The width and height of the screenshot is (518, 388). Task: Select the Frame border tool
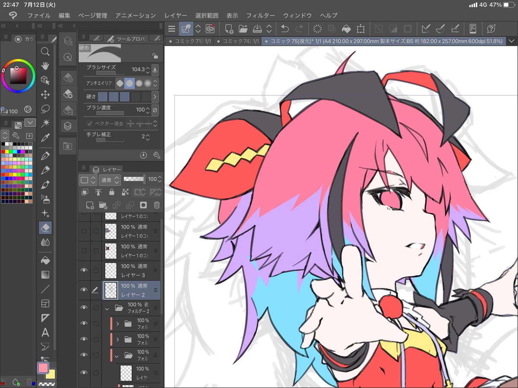pyautogui.click(x=45, y=304)
